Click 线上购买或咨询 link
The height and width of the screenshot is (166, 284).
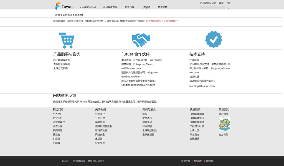tap(62, 60)
